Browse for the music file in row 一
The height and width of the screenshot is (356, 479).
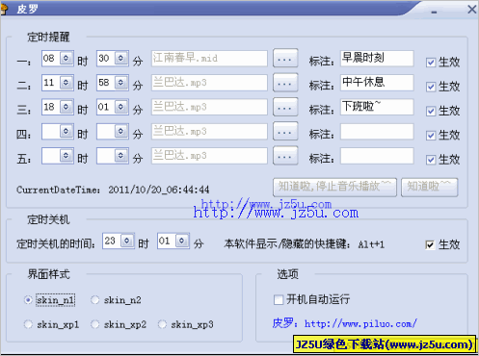(x=285, y=59)
